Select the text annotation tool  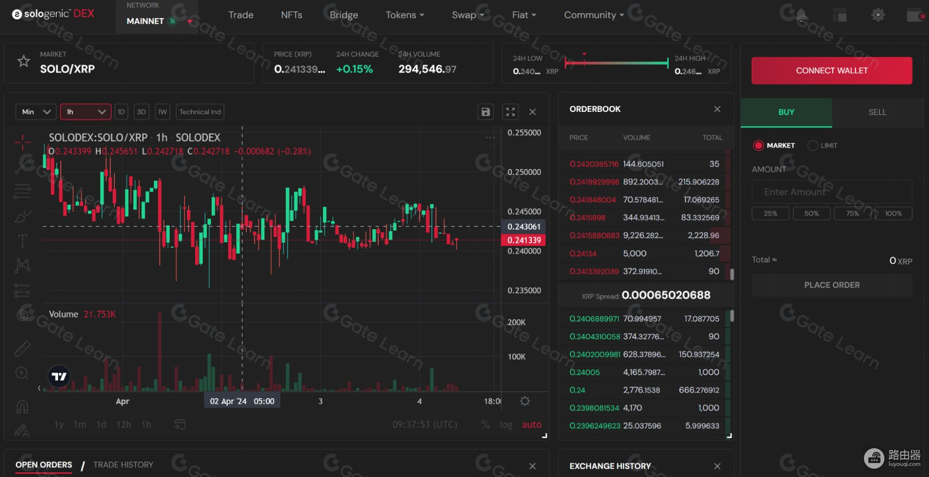[22, 241]
